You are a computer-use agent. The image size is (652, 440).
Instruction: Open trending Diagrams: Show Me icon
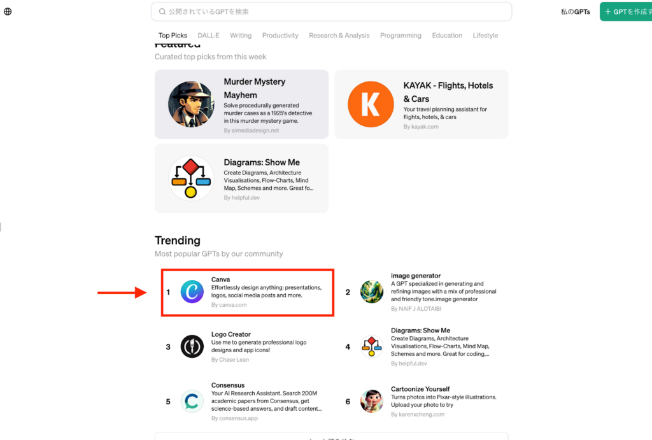point(371,346)
